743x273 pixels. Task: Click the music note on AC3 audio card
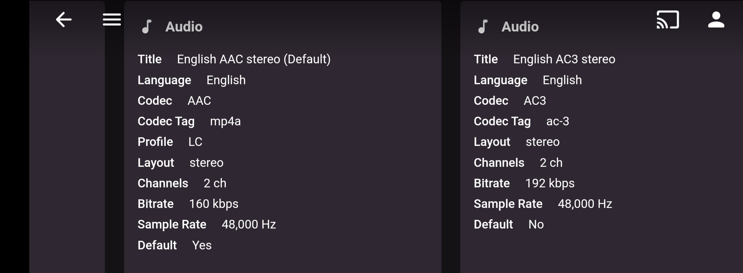coord(483,27)
